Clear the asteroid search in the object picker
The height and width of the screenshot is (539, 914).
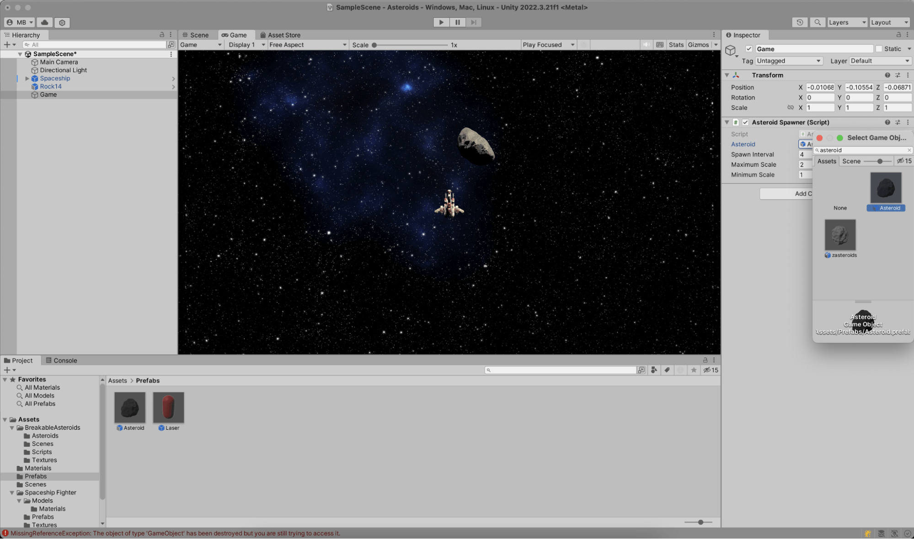pyautogui.click(x=908, y=150)
